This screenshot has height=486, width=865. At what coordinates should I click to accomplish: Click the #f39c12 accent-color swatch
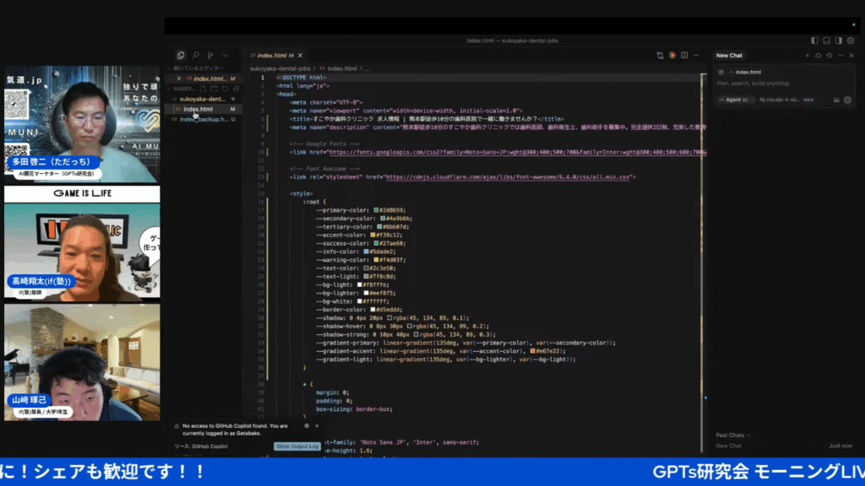373,235
